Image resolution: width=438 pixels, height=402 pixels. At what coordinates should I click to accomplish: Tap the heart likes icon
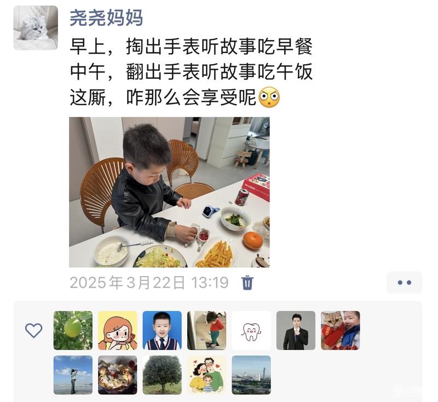point(33,330)
